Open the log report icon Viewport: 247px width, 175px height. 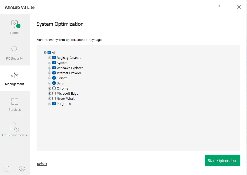[7, 169]
